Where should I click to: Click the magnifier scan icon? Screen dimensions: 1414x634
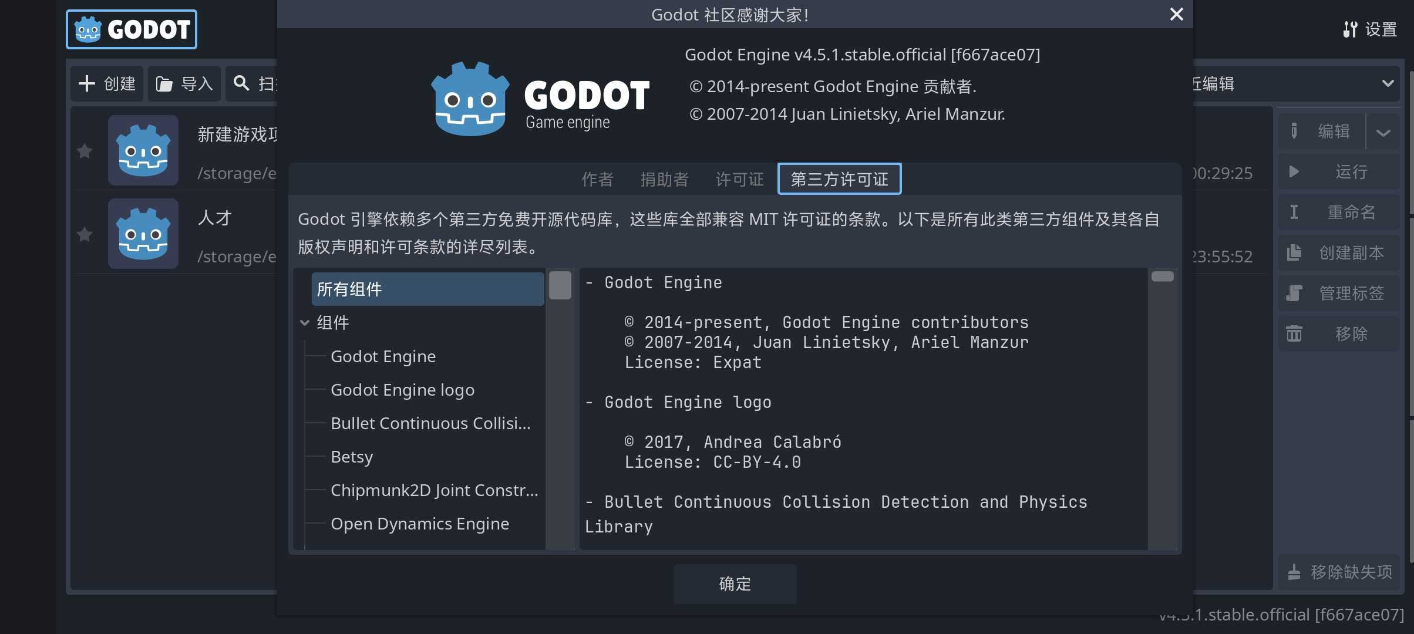(x=241, y=83)
